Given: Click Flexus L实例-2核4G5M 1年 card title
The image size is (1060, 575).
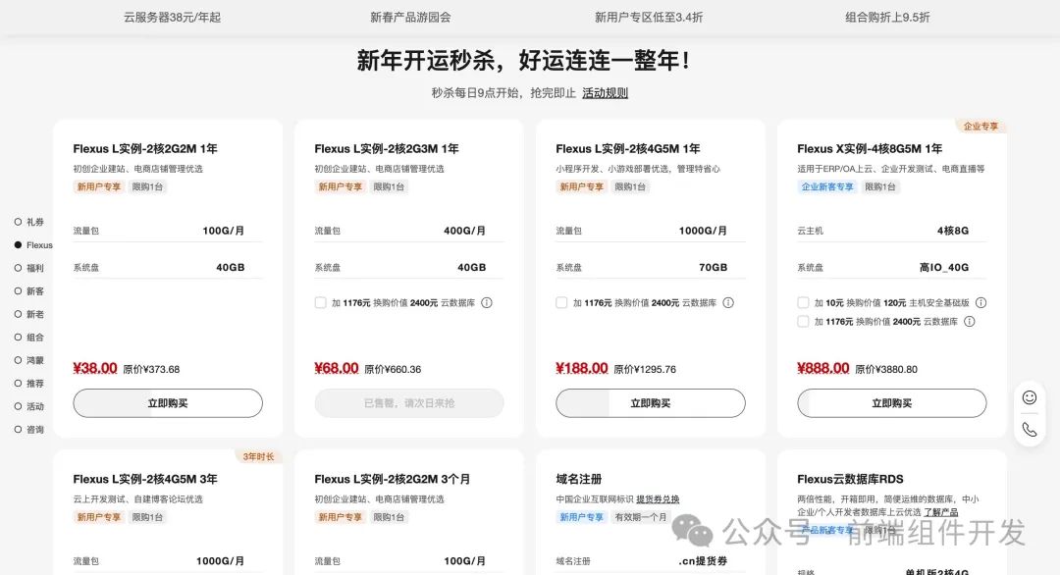Looking at the screenshot, I should pyautogui.click(x=628, y=148).
